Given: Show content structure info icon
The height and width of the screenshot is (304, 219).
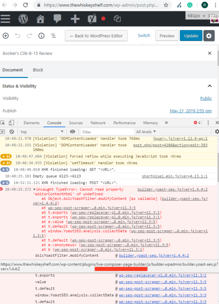Looking at the screenshot, I should coord(42,36).
